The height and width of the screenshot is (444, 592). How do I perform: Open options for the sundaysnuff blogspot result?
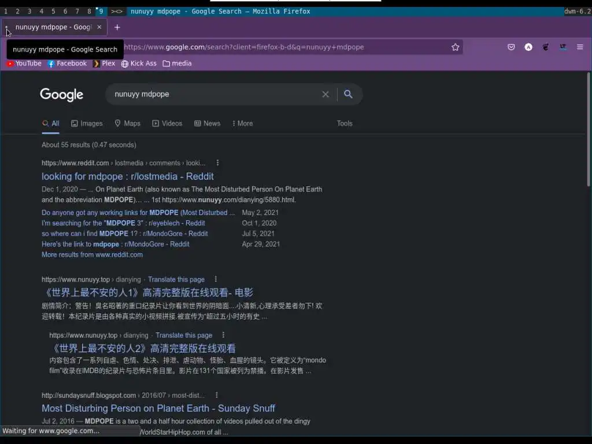tap(216, 395)
